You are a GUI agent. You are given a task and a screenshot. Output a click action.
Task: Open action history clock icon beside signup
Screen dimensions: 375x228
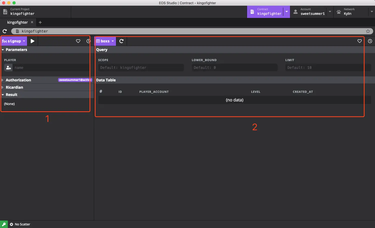coord(88,41)
